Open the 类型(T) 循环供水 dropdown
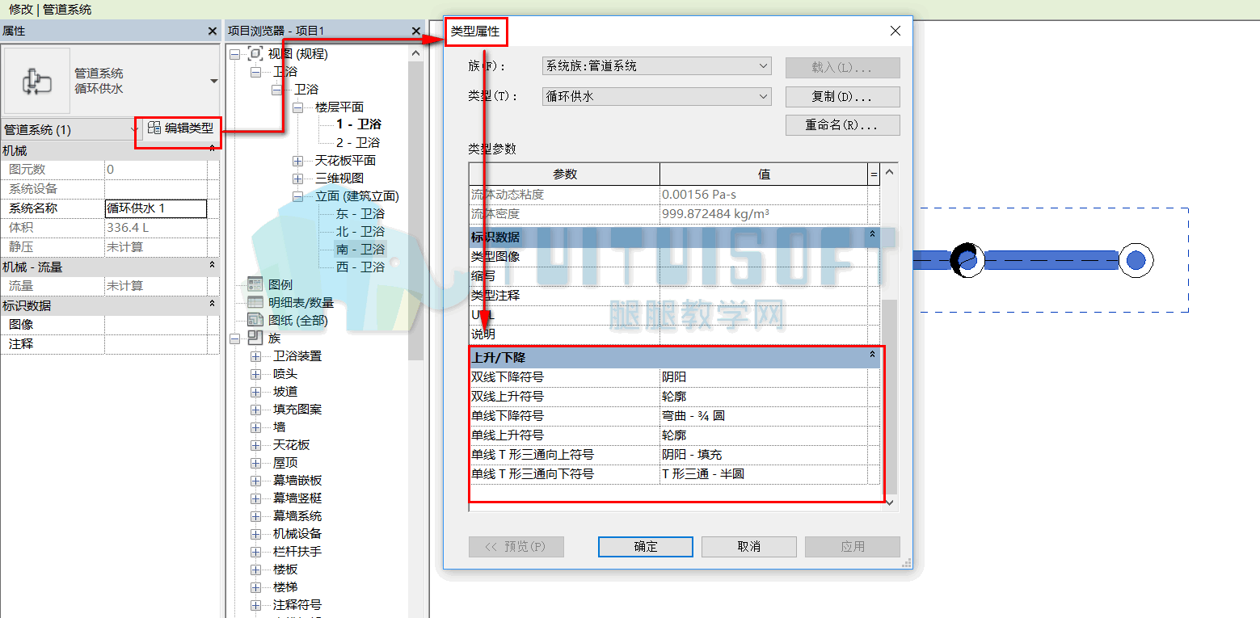 click(656, 96)
